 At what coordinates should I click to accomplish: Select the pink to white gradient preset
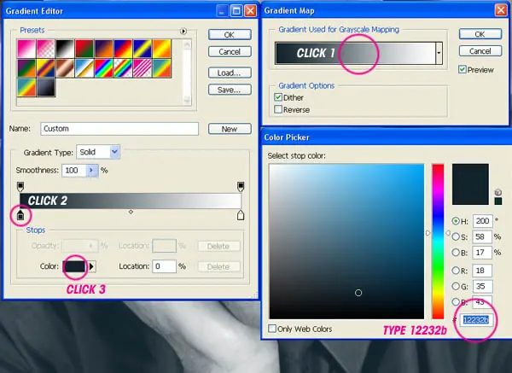click(26, 49)
